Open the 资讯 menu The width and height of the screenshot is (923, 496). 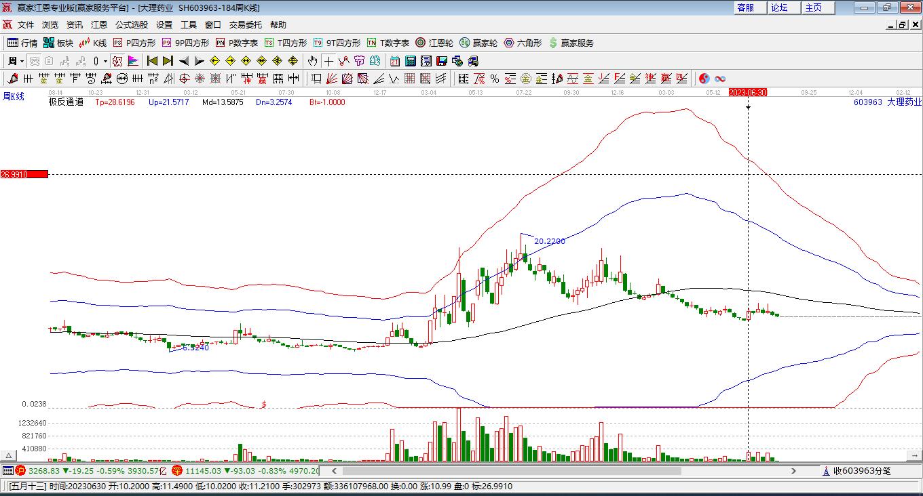(75, 24)
